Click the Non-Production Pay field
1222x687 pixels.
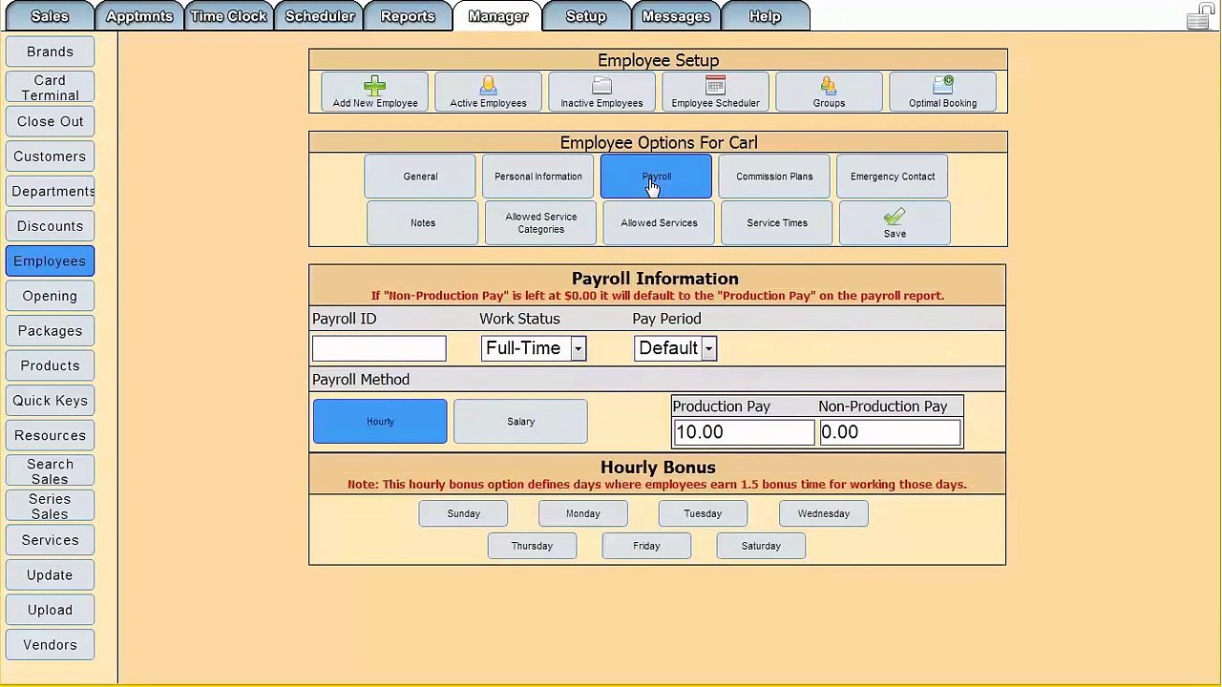pyautogui.click(x=890, y=432)
